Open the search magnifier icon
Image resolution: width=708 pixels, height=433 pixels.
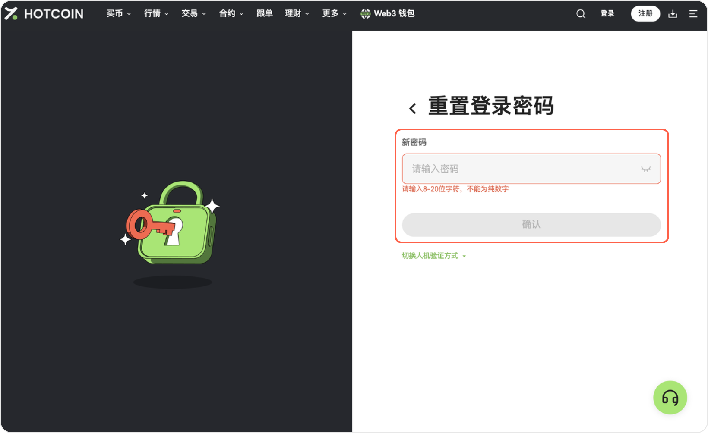(581, 14)
